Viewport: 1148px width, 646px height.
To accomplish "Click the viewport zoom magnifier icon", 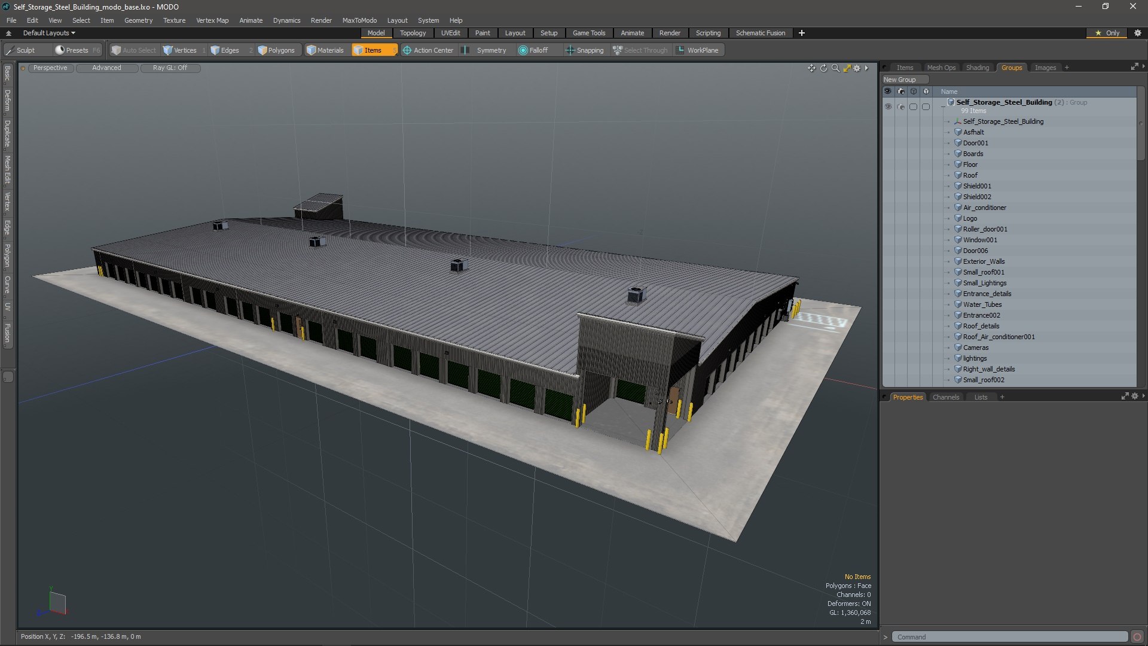I will 835,68.
